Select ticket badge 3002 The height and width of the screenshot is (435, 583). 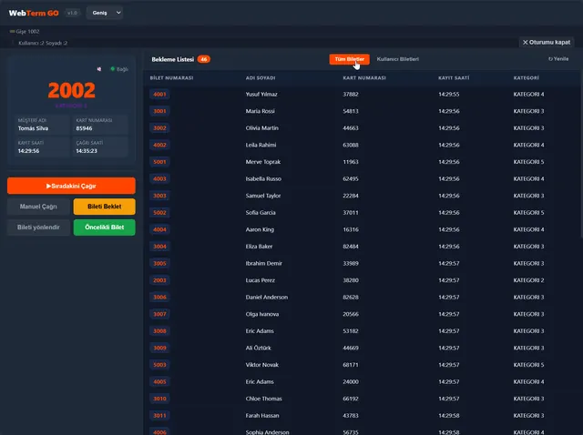click(160, 128)
